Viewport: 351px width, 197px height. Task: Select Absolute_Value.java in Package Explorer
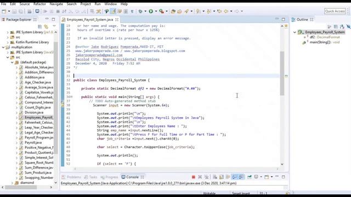37,67
